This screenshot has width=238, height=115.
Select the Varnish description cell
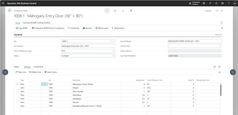point(96,102)
